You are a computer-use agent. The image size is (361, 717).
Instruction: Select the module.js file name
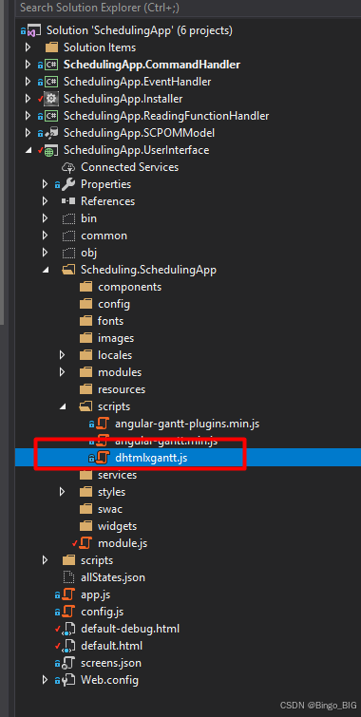click(123, 543)
